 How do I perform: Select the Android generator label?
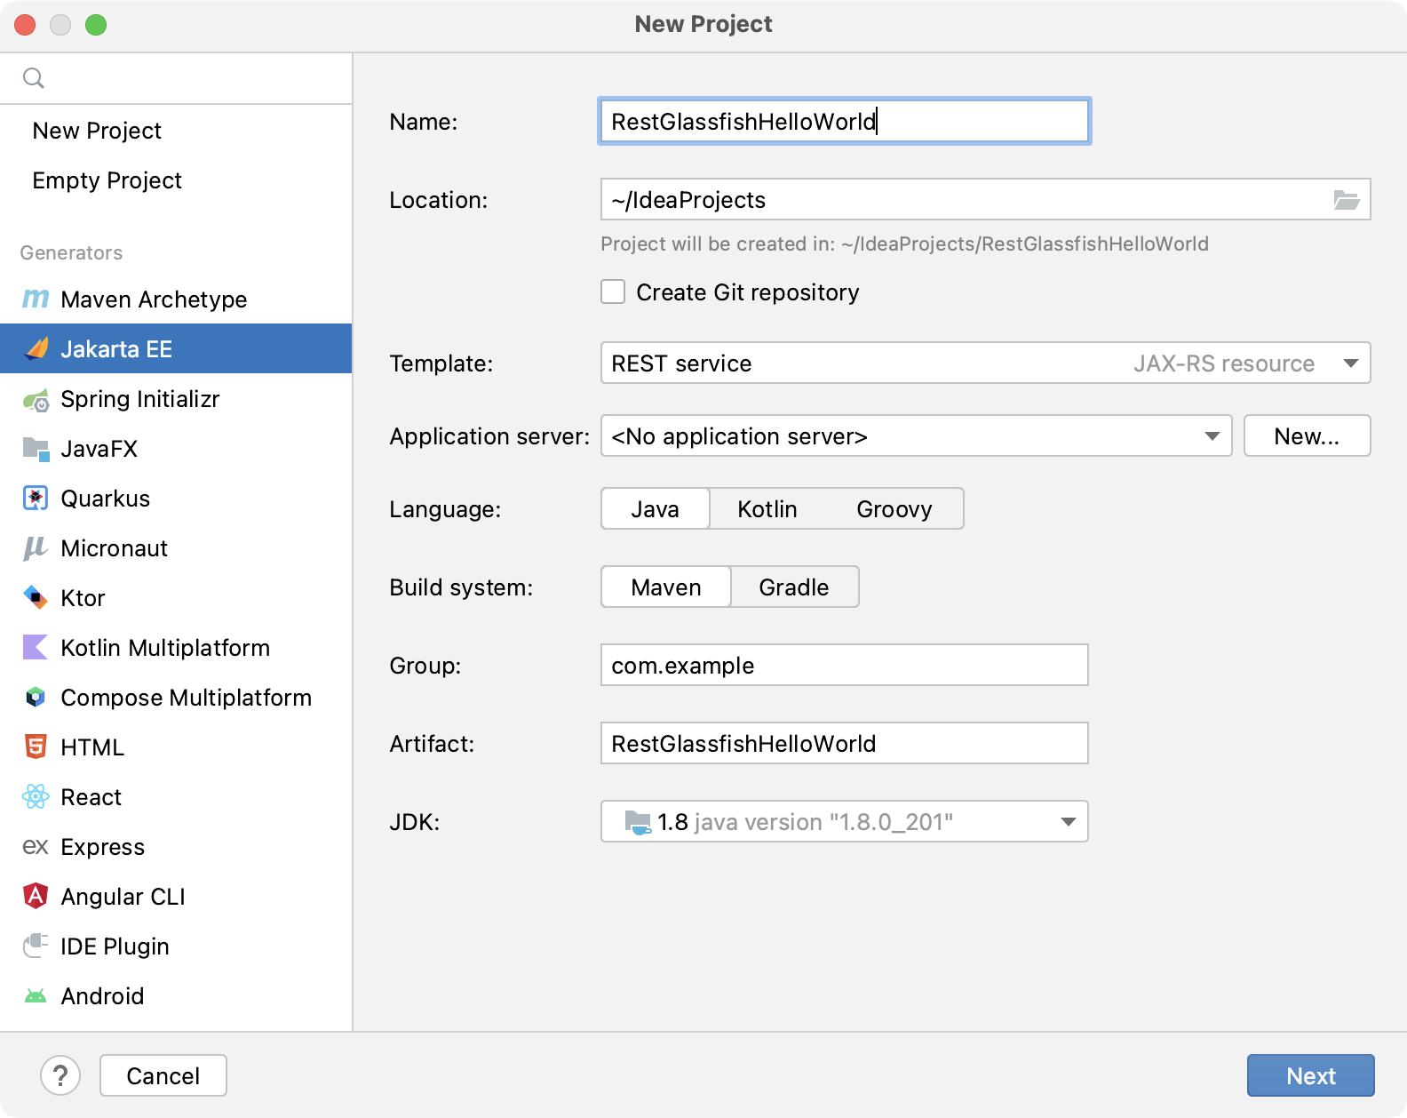(x=103, y=996)
